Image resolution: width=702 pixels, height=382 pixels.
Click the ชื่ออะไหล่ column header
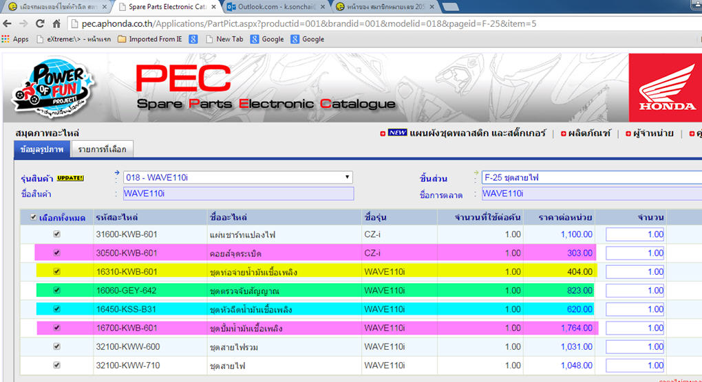(228, 218)
